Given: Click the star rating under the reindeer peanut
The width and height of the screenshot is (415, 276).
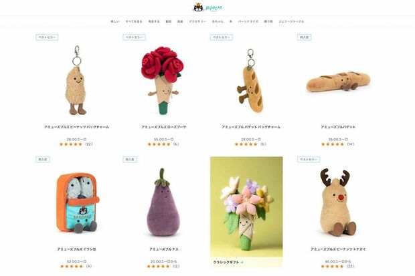Looking at the screenshot, I should (332, 266).
